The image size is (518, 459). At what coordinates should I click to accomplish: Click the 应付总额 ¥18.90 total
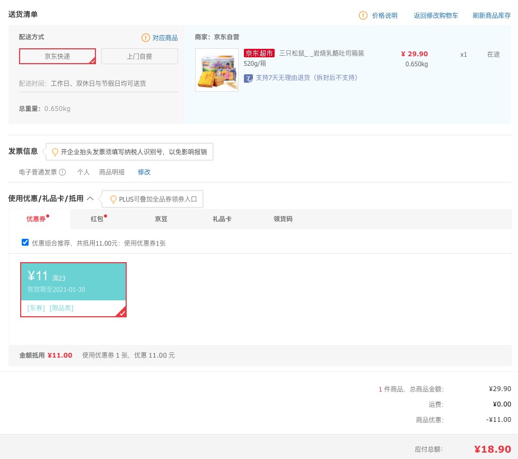(492, 449)
